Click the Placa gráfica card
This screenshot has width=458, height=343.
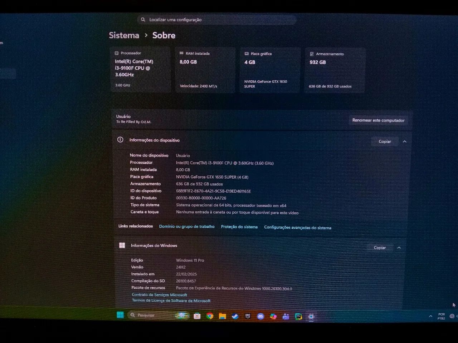[x=270, y=70]
